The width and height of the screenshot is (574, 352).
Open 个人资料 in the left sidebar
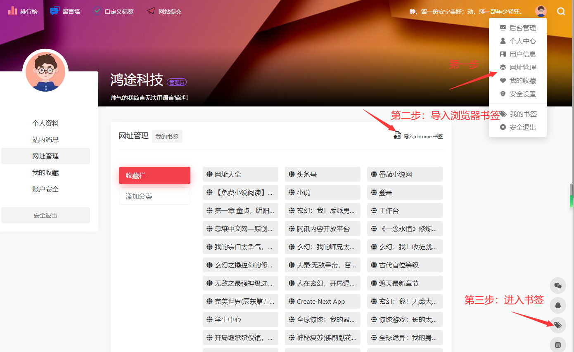(45, 123)
